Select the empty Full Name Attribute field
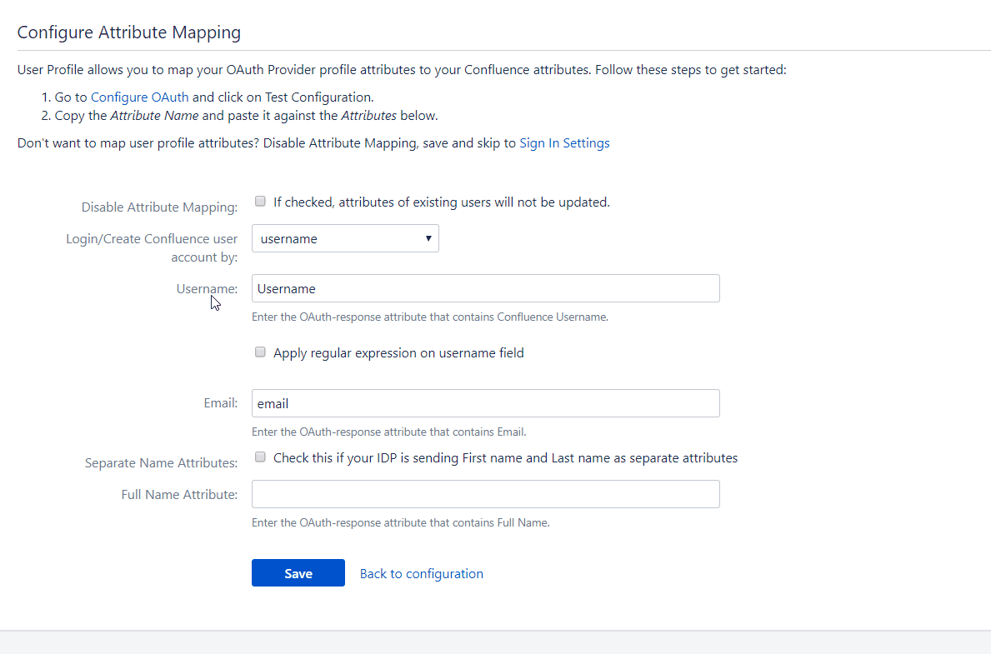 click(485, 494)
